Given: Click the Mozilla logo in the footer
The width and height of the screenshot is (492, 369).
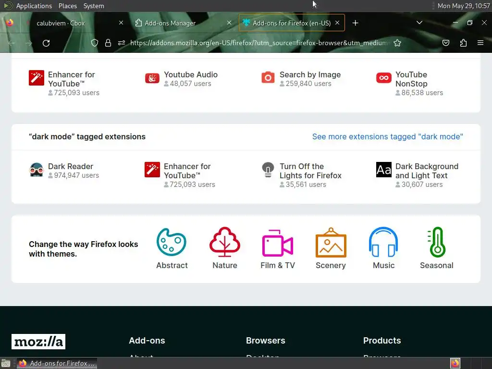Looking at the screenshot, I should pos(38,342).
